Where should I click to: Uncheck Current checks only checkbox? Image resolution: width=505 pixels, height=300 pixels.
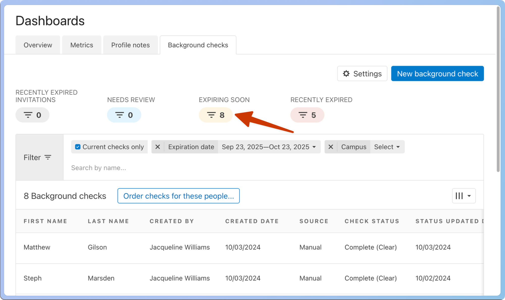(x=78, y=147)
